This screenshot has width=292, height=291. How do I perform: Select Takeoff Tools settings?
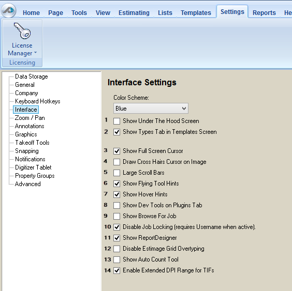[32, 143]
